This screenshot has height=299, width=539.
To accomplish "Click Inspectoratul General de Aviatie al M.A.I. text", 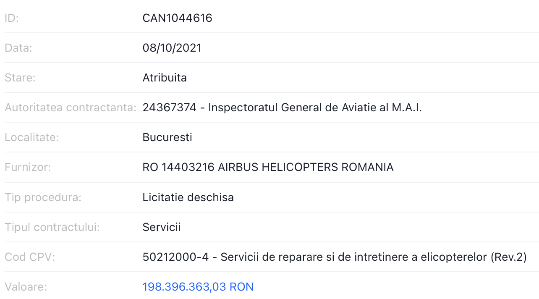I will coord(315,108).
